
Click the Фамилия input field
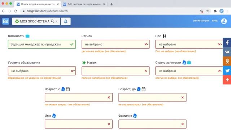coord(152,124)
